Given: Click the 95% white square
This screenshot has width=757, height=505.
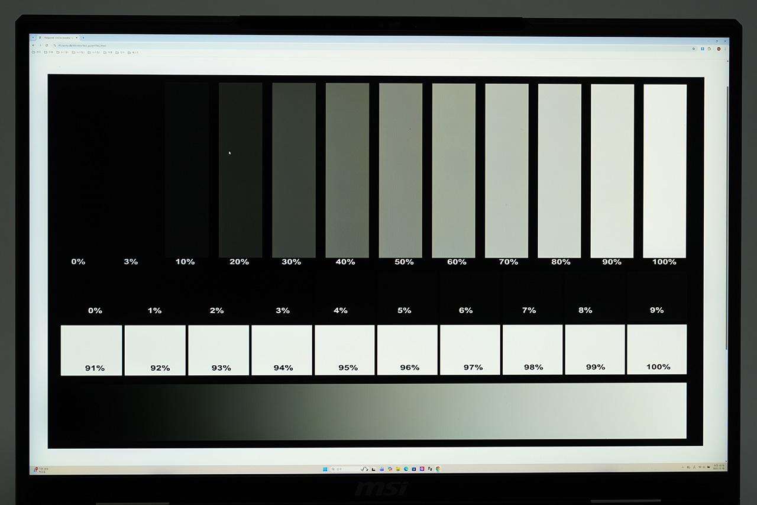Looking at the screenshot, I should (x=344, y=349).
